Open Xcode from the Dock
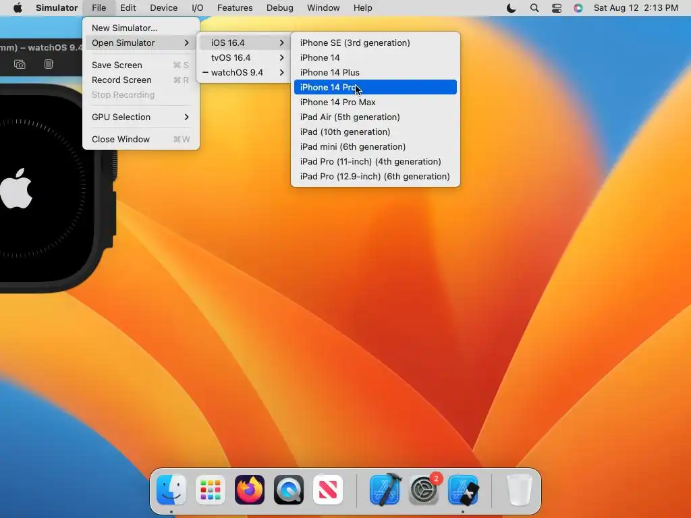The image size is (691, 518). [x=385, y=490]
